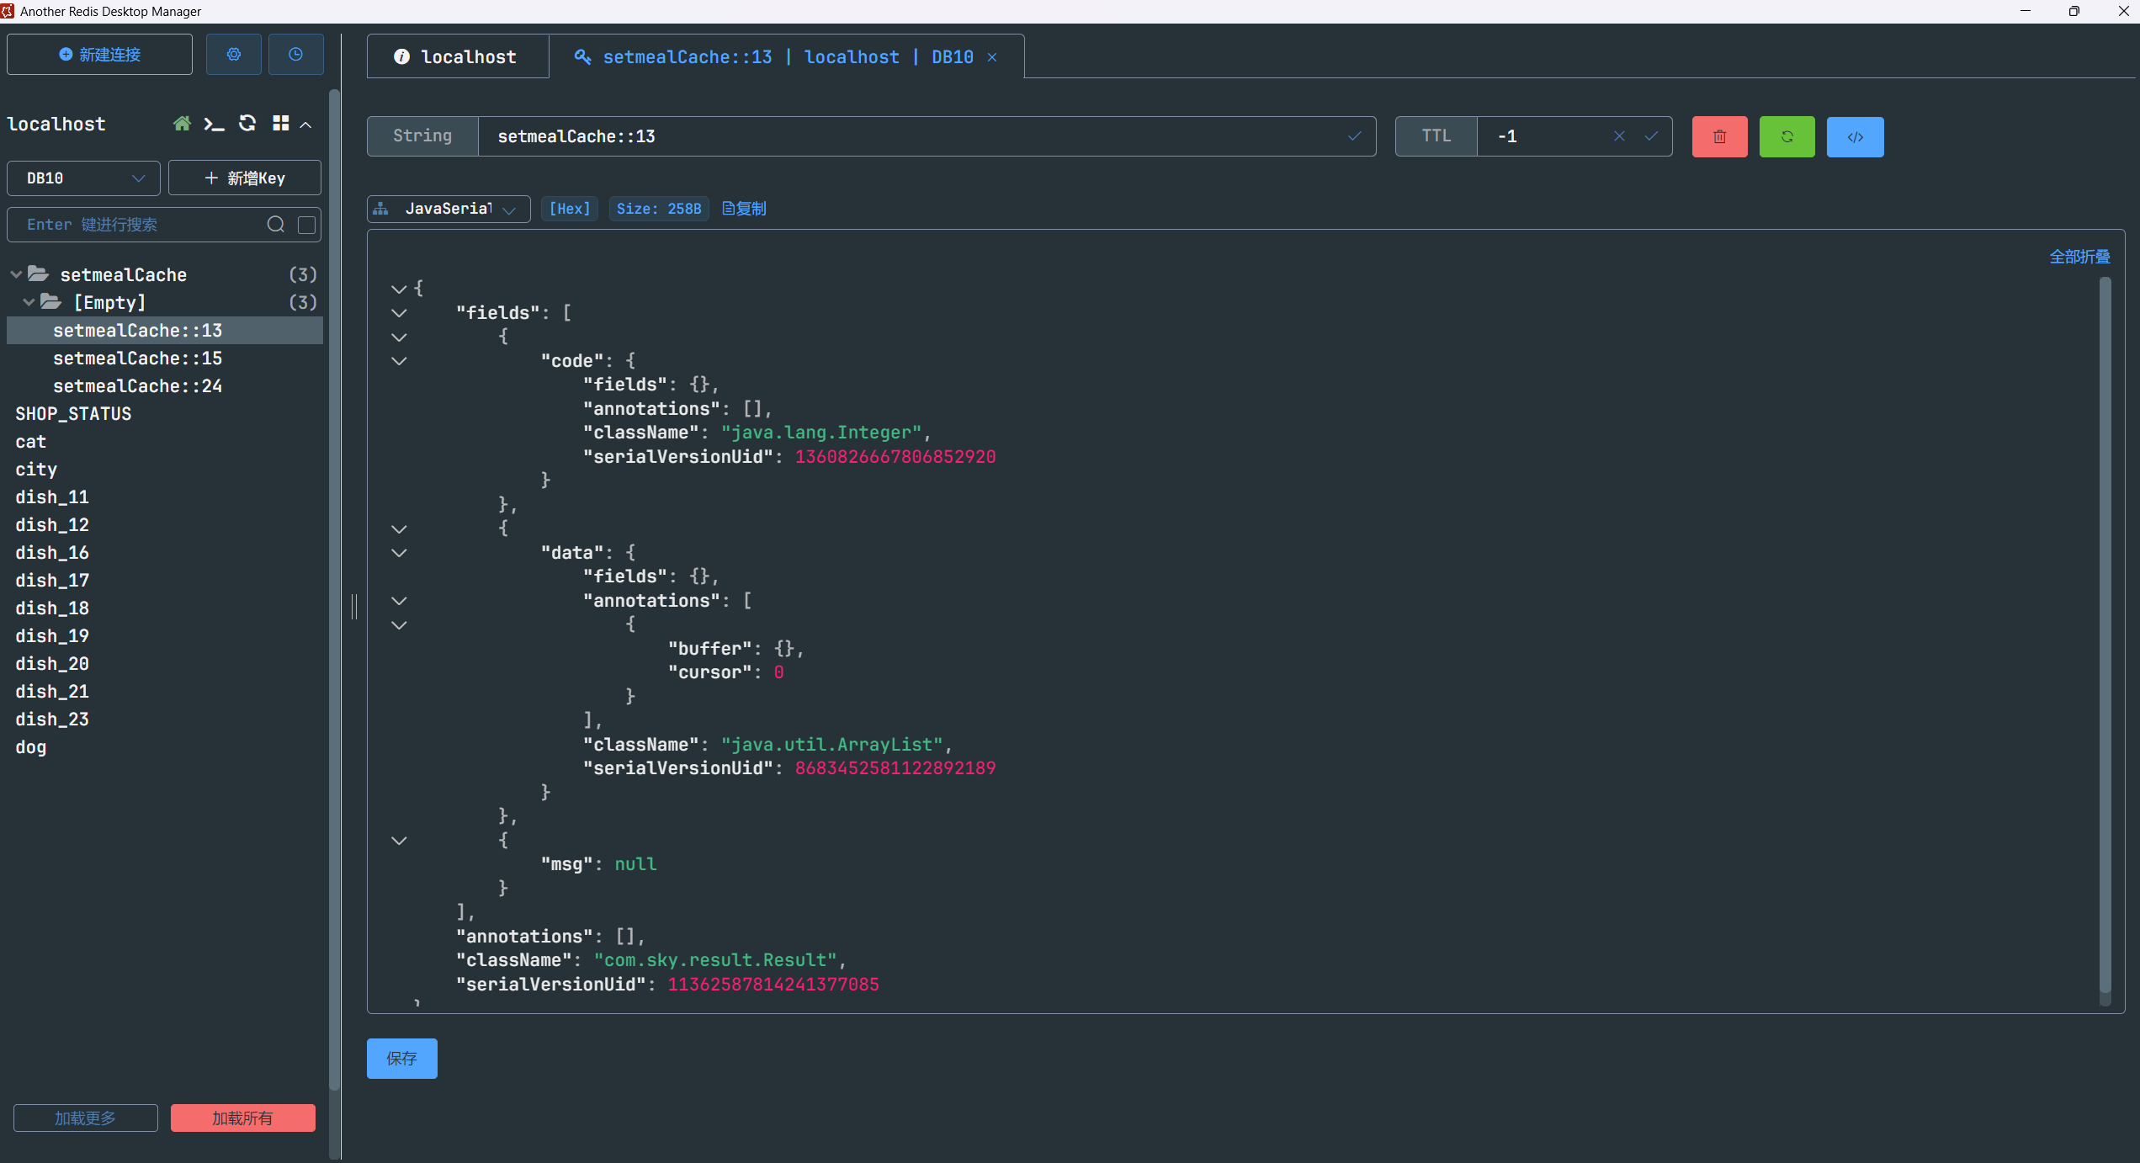Delete key with red trash button

[x=1720, y=137]
